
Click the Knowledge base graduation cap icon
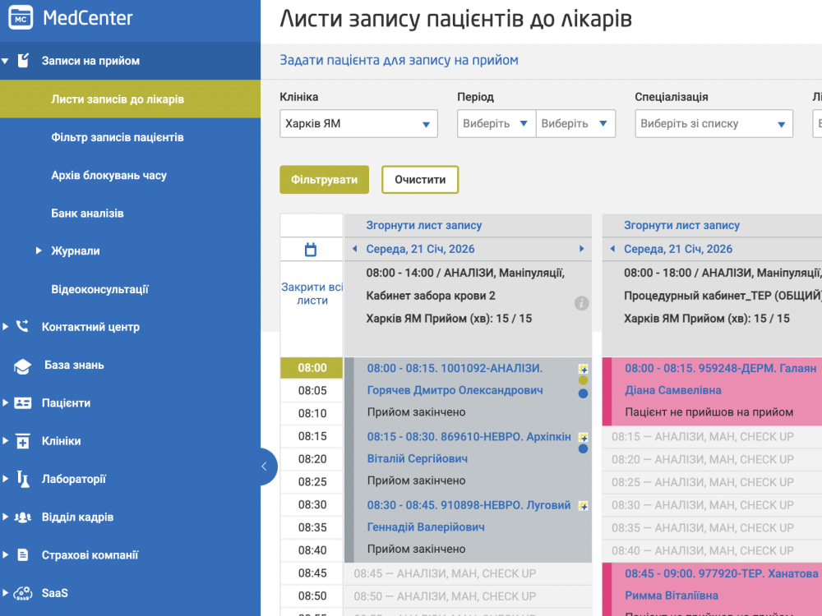click(x=22, y=365)
